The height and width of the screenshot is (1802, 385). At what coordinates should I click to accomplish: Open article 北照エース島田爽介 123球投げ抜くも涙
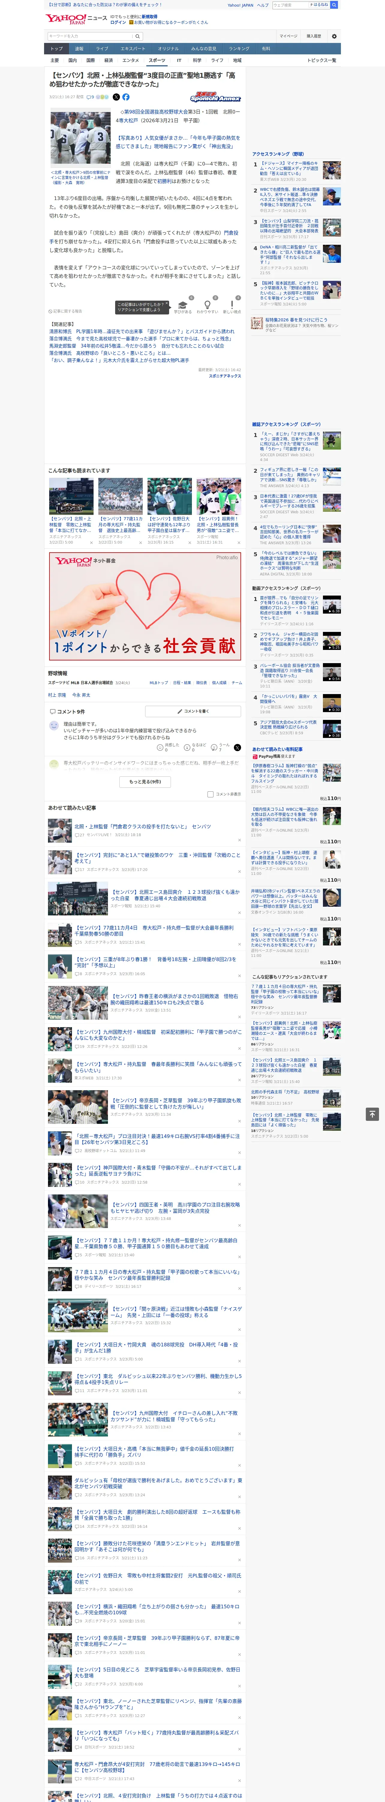tap(175, 895)
